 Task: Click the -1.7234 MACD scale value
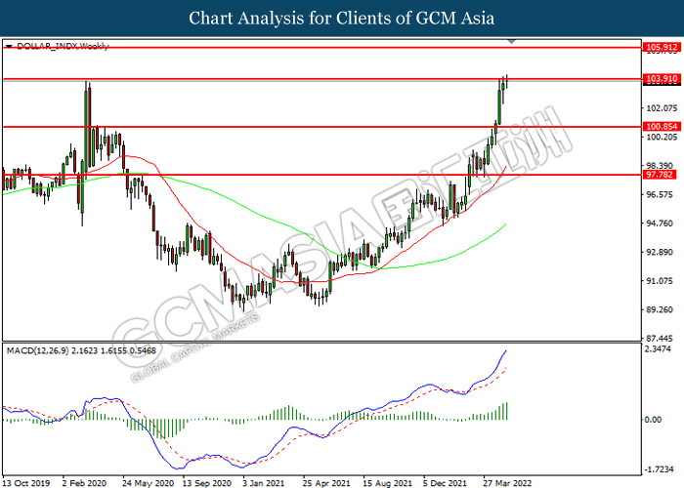coord(659,468)
